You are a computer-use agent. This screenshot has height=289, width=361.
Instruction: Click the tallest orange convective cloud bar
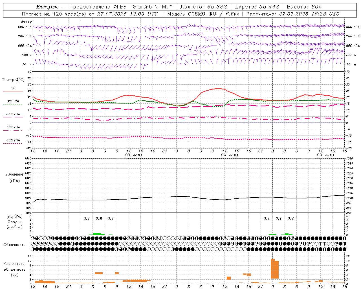click(273, 269)
